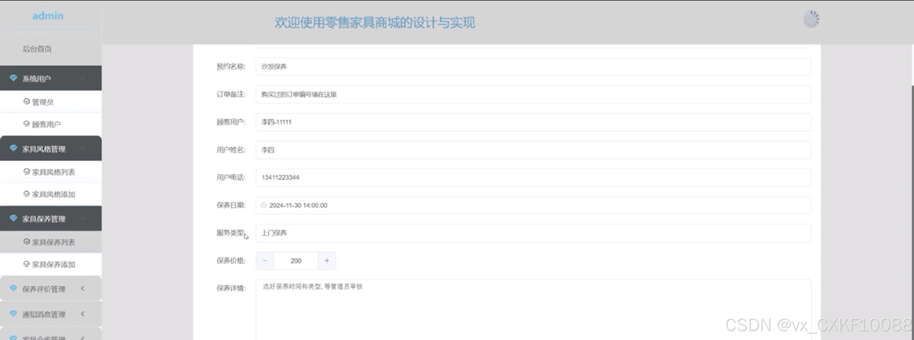
Task: Click the 服务类型 field showing 上门保养
Action: pyautogui.click(x=533, y=233)
